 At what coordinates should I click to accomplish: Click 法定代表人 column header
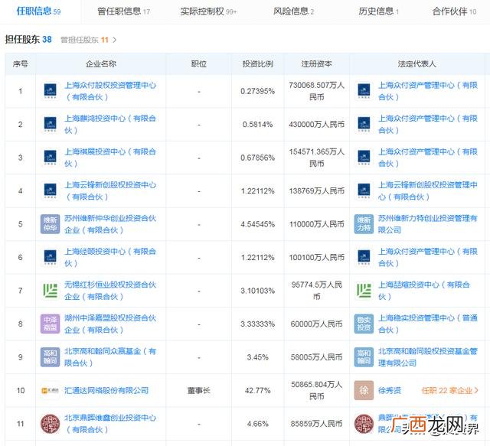click(416, 64)
